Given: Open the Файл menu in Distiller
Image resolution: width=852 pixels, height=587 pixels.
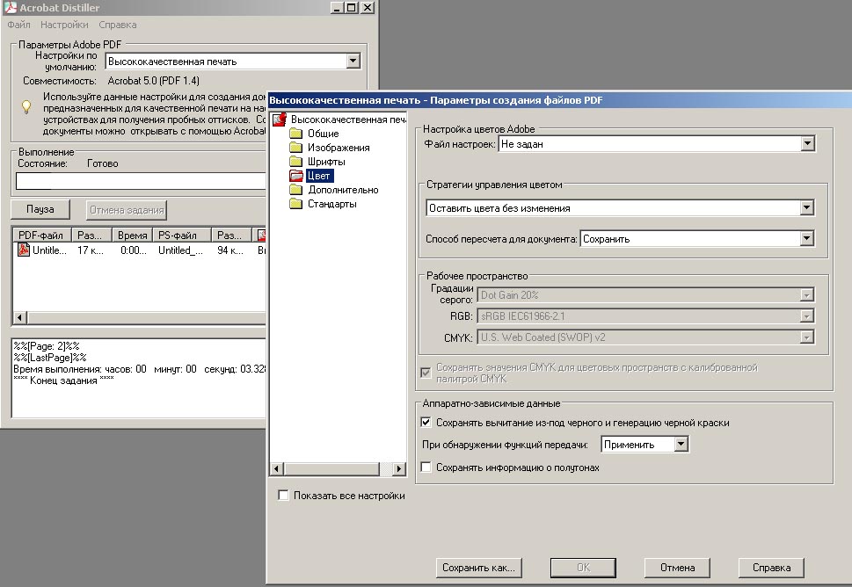Looking at the screenshot, I should tap(19, 25).
